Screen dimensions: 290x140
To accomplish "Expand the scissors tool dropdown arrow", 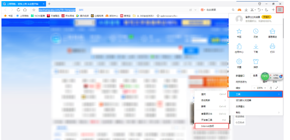I will click(255, 10).
